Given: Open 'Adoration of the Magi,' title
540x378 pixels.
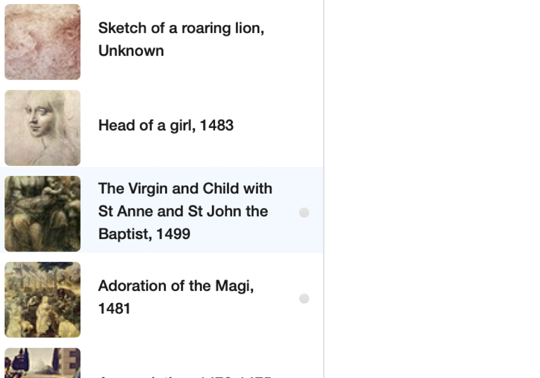Looking at the screenshot, I should click(176, 286).
